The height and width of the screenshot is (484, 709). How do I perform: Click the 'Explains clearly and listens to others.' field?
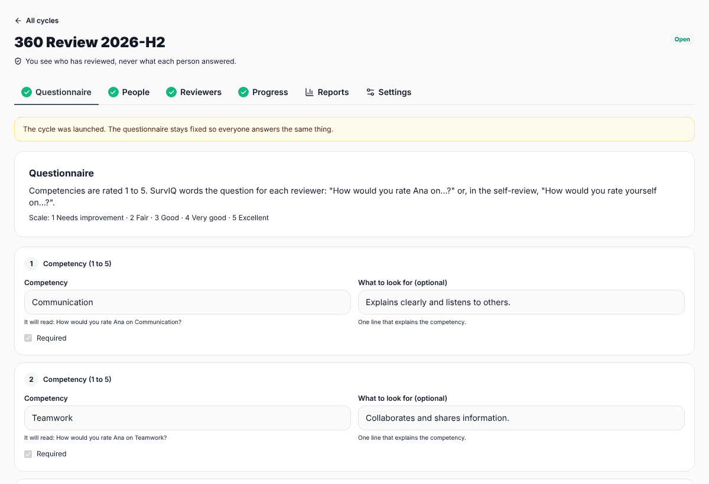tap(521, 302)
